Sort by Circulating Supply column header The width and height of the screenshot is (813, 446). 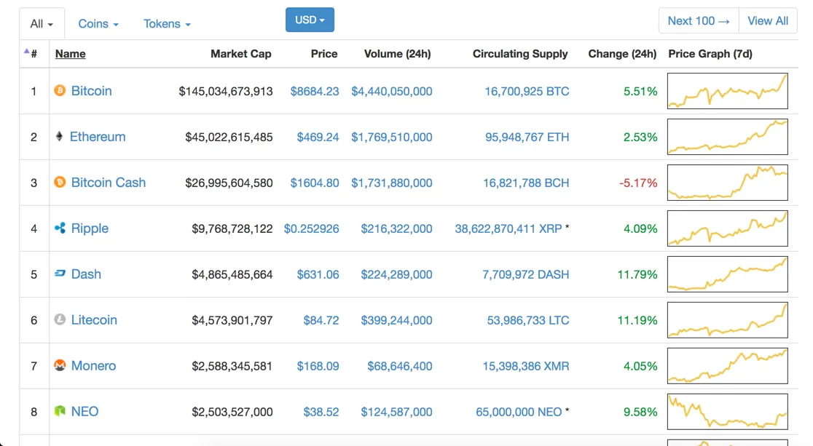[520, 54]
